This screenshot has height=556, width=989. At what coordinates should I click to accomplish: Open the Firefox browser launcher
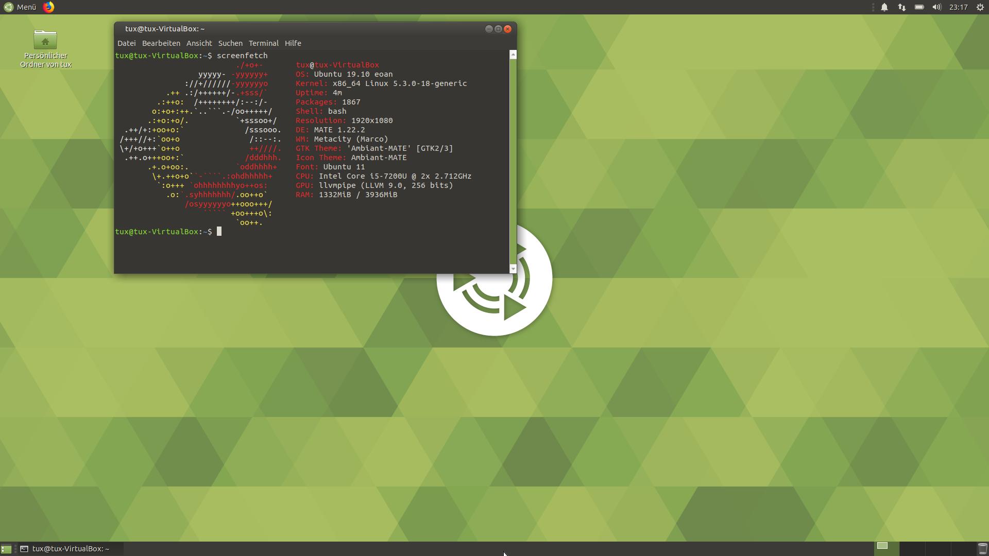pos(48,7)
